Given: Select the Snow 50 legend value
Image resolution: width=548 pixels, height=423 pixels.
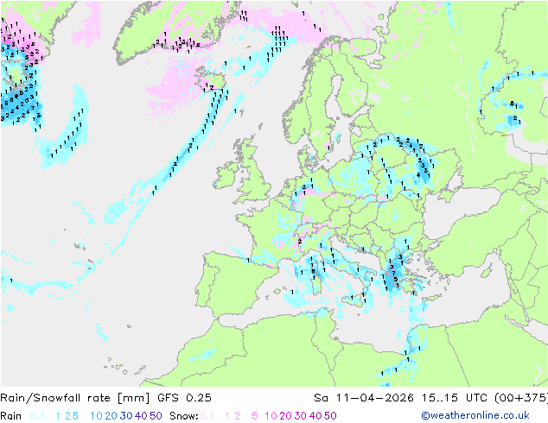Looking at the screenshot, I should [x=330, y=416].
